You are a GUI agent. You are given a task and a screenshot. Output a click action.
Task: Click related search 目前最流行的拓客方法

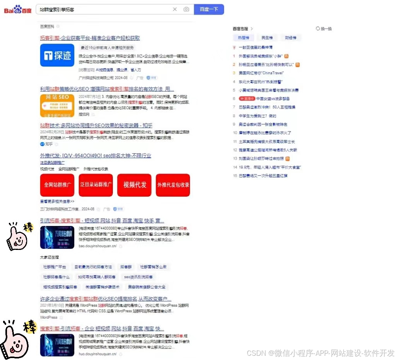93,267
